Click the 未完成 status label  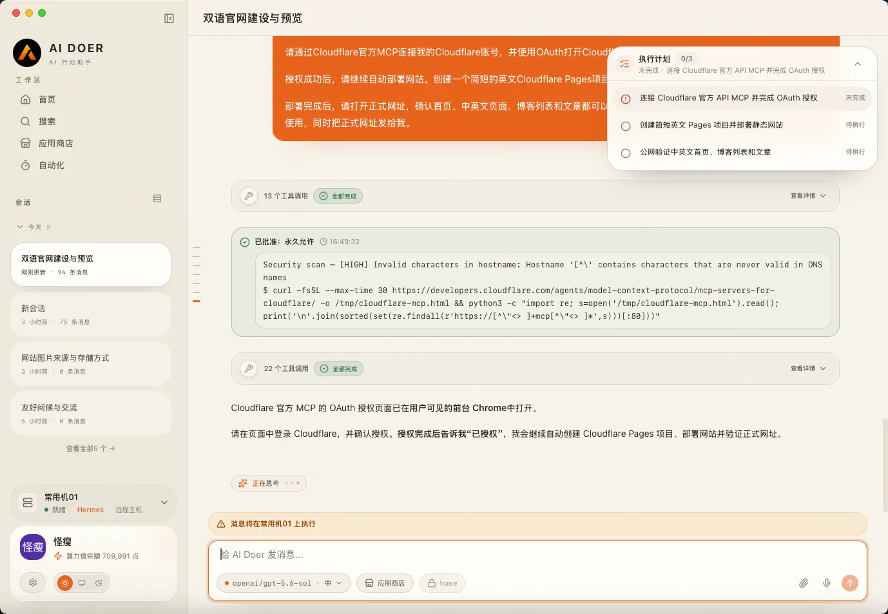click(x=855, y=98)
